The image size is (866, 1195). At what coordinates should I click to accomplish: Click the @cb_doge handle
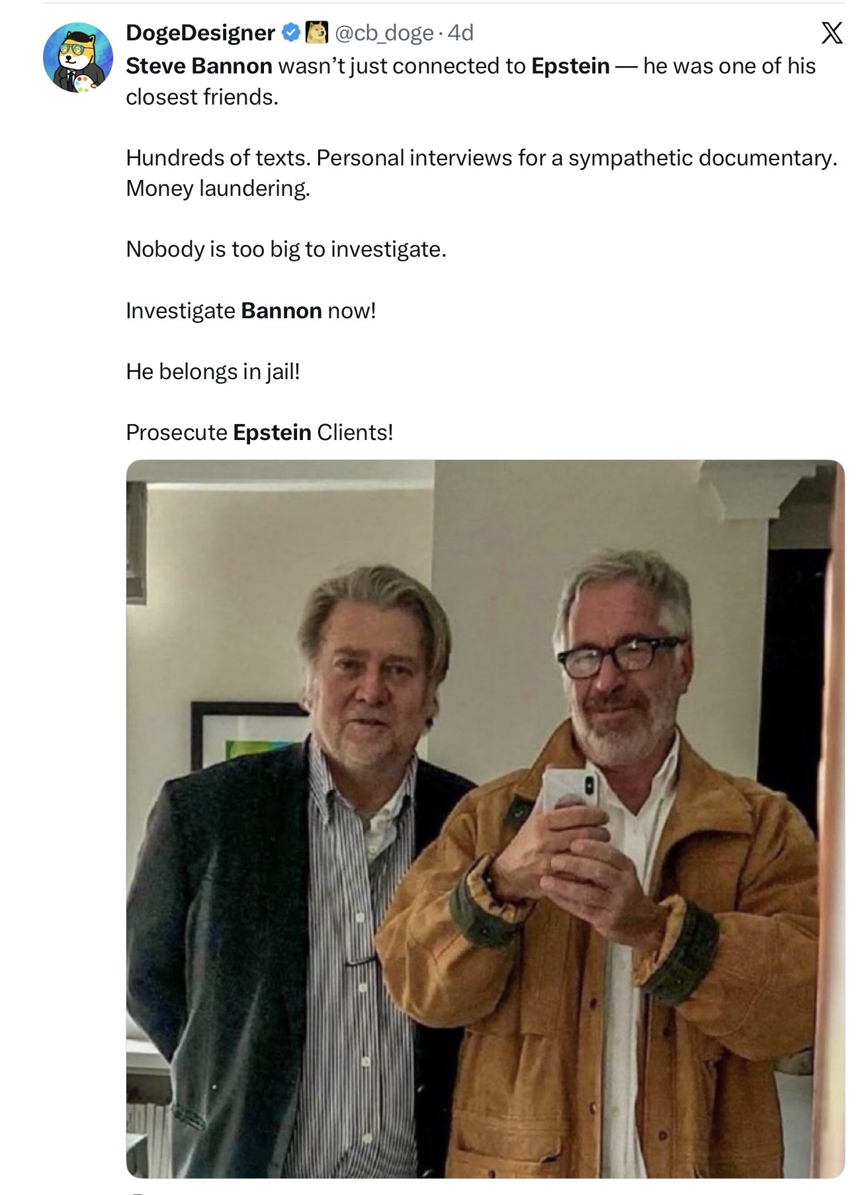384,32
